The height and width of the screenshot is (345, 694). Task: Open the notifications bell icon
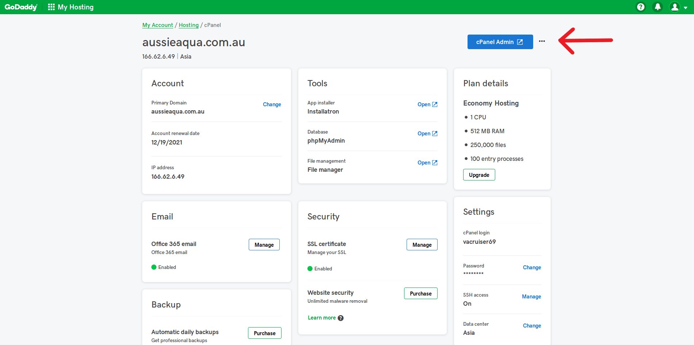[658, 7]
